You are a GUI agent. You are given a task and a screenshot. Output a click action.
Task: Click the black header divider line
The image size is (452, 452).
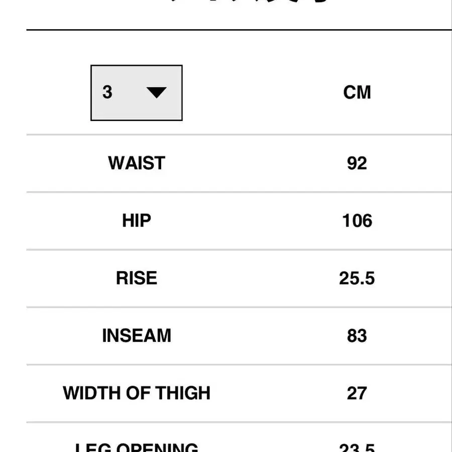pyautogui.click(x=239, y=30)
